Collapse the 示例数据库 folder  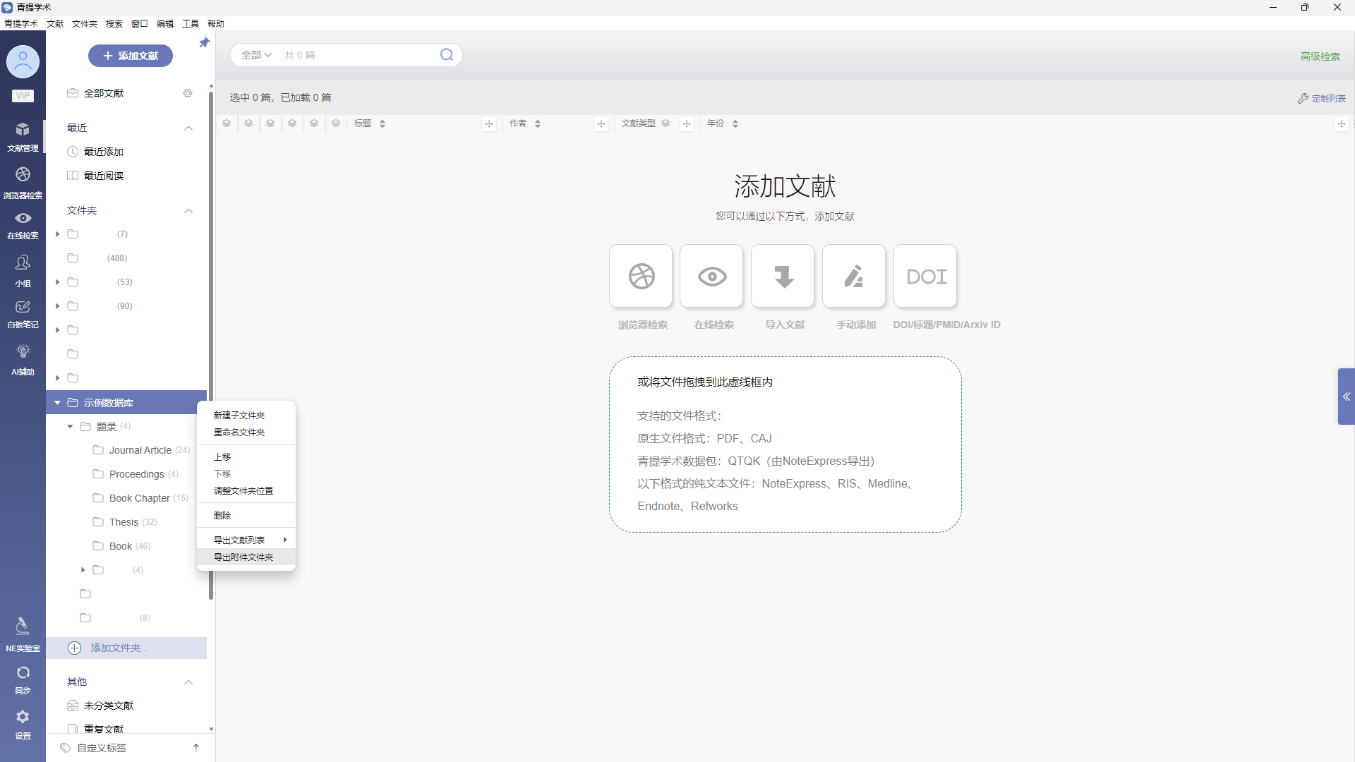point(57,403)
